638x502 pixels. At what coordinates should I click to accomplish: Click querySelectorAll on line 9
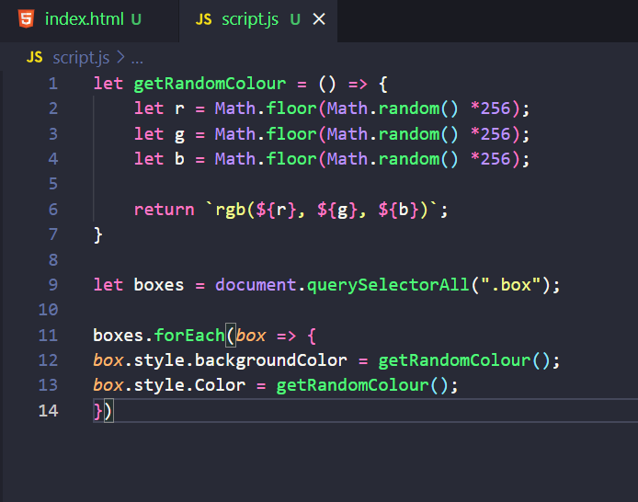pyautogui.click(x=388, y=286)
